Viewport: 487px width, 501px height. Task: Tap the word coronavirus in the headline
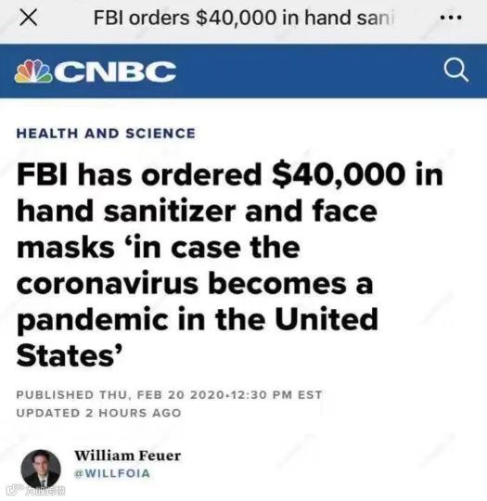pos(108,283)
